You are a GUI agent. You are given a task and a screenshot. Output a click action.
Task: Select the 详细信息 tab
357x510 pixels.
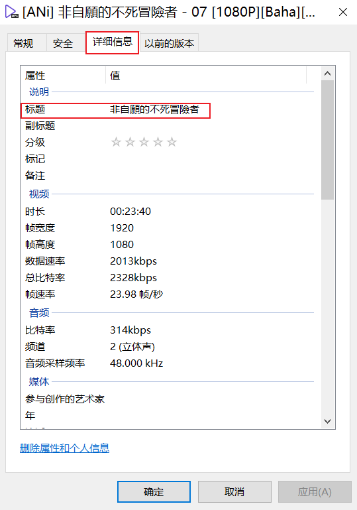tap(113, 42)
